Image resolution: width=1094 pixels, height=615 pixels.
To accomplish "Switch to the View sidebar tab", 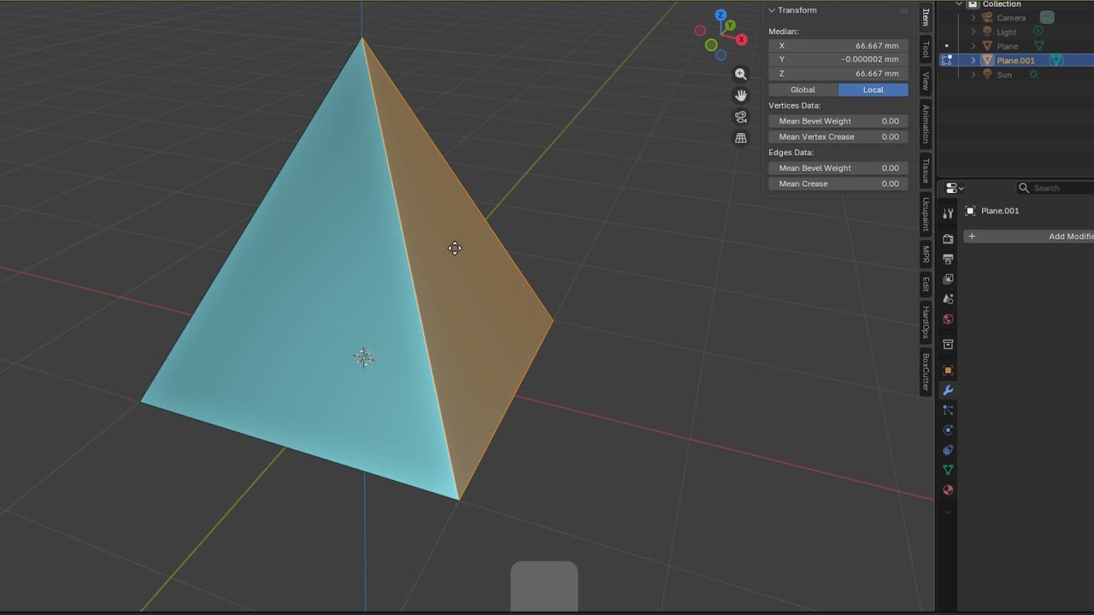I will click(x=926, y=81).
